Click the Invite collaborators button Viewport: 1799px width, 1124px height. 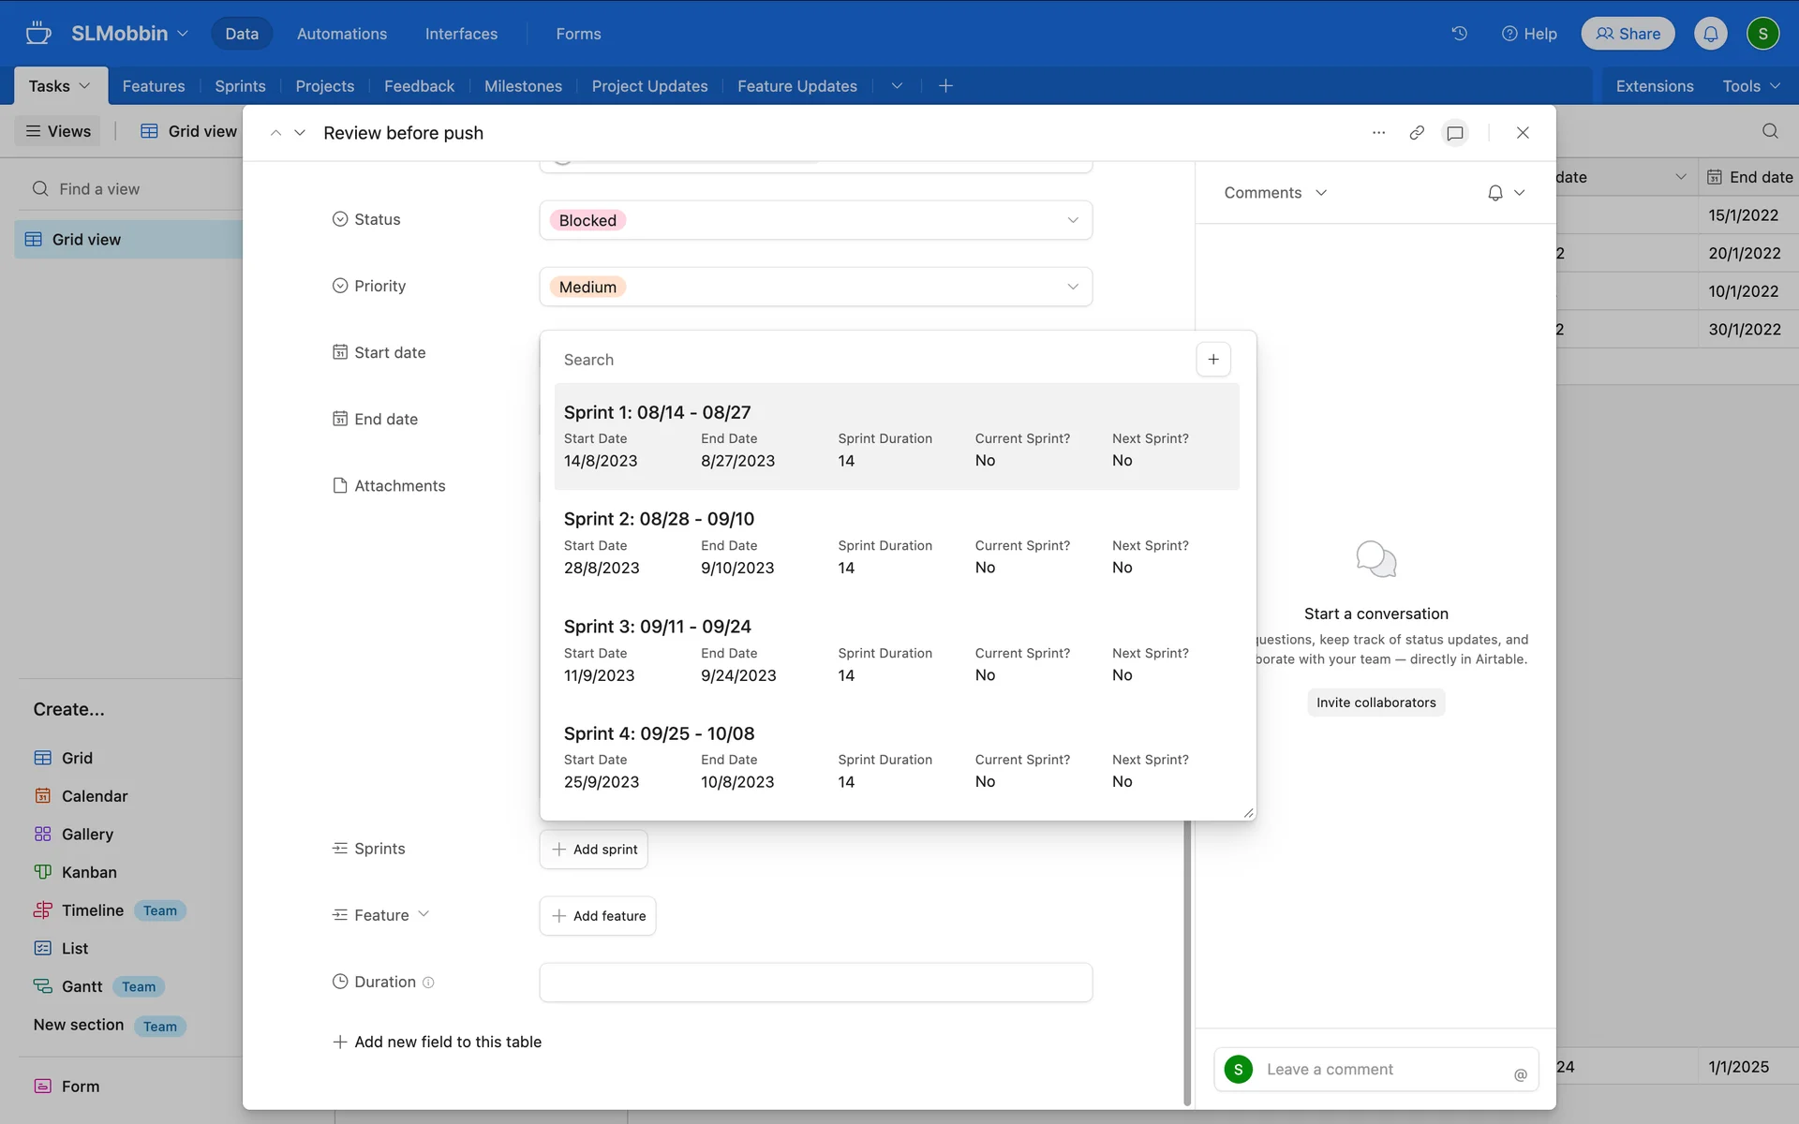[x=1375, y=702]
